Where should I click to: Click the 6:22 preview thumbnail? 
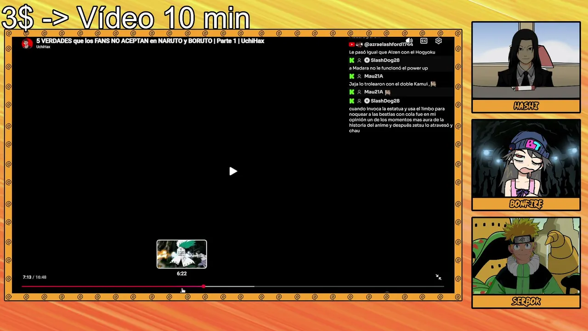tap(182, 254)
